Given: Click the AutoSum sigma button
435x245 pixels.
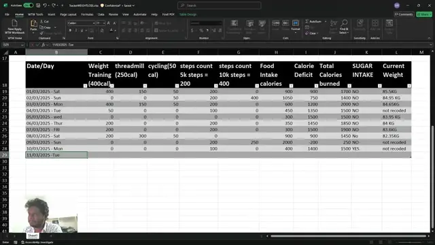Looking at the screenshot, I should [x=313, y=21].
